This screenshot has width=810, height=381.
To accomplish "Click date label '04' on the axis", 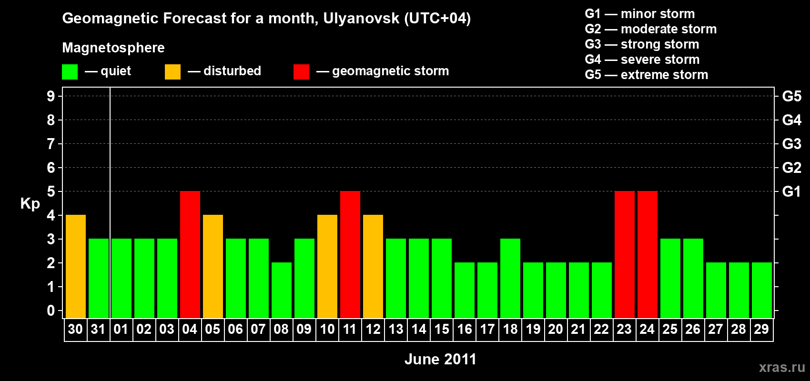I will click(190, 330).
